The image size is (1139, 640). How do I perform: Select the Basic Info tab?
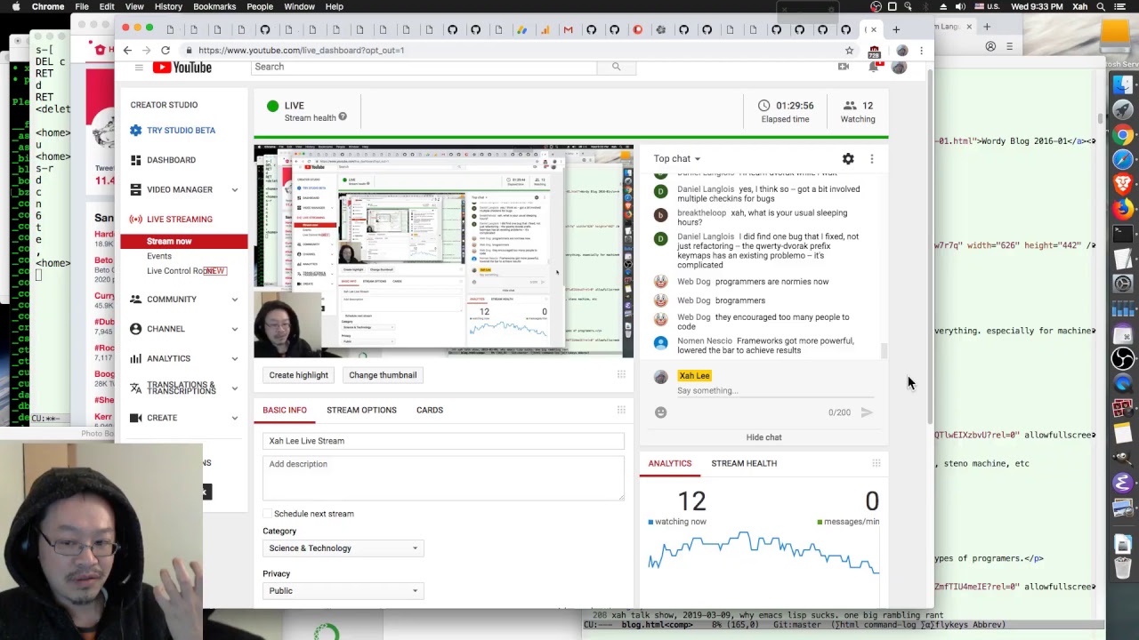click(285, 410)
